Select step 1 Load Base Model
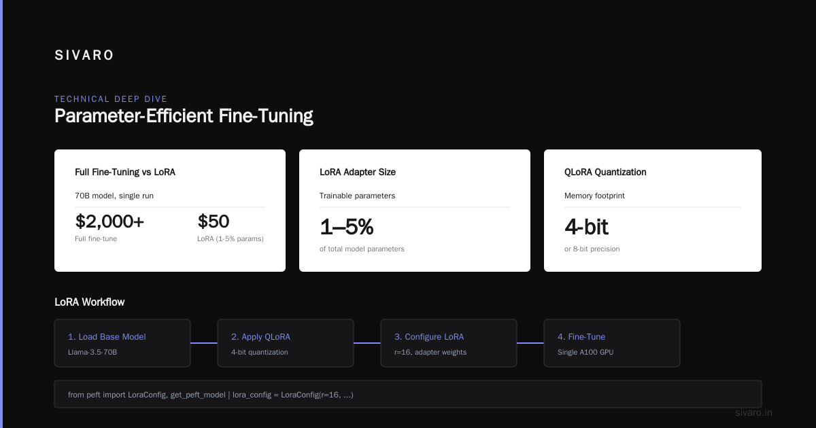Image resolution: width=816 pixels, height=428 pixels. [122, 343]
